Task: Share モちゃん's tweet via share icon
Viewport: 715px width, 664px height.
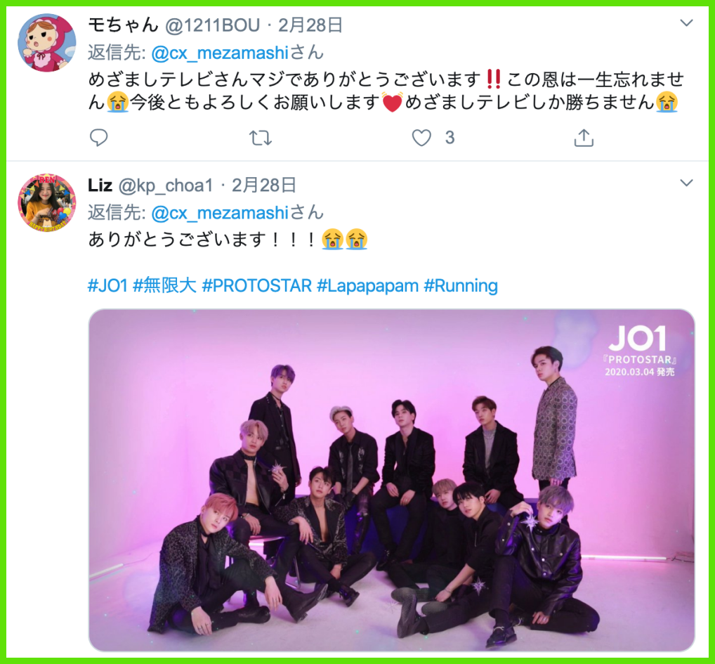Action: (584, 137)
